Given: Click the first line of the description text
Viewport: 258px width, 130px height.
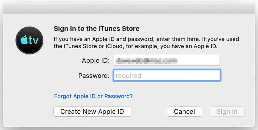Looking at the screenshot, I should pyautogui.click(x=146, y=39).
